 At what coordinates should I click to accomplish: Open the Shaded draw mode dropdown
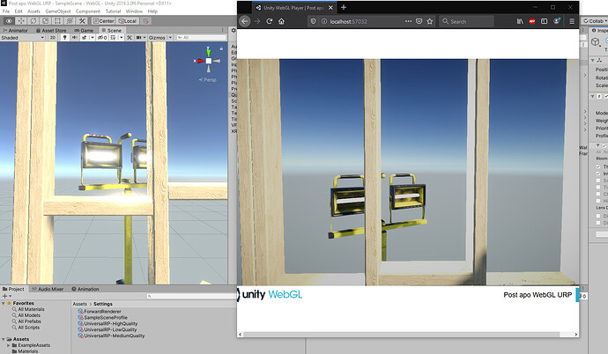tap(23, 38)
